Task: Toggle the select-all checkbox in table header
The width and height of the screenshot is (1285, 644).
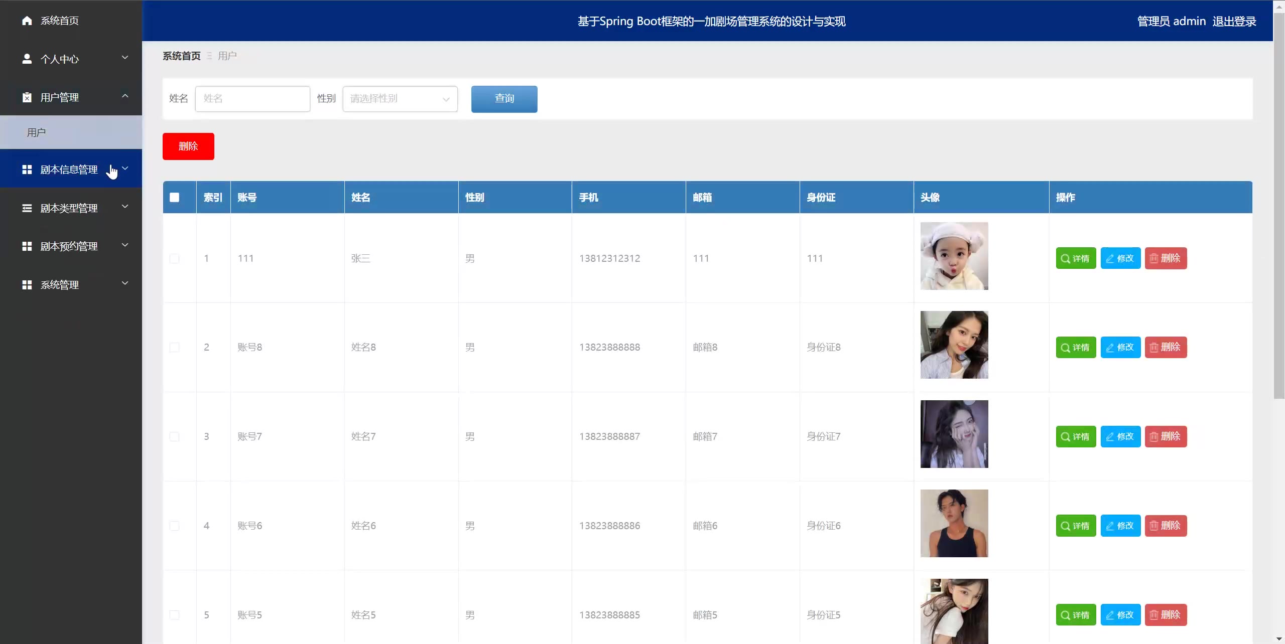Action: 174,197
